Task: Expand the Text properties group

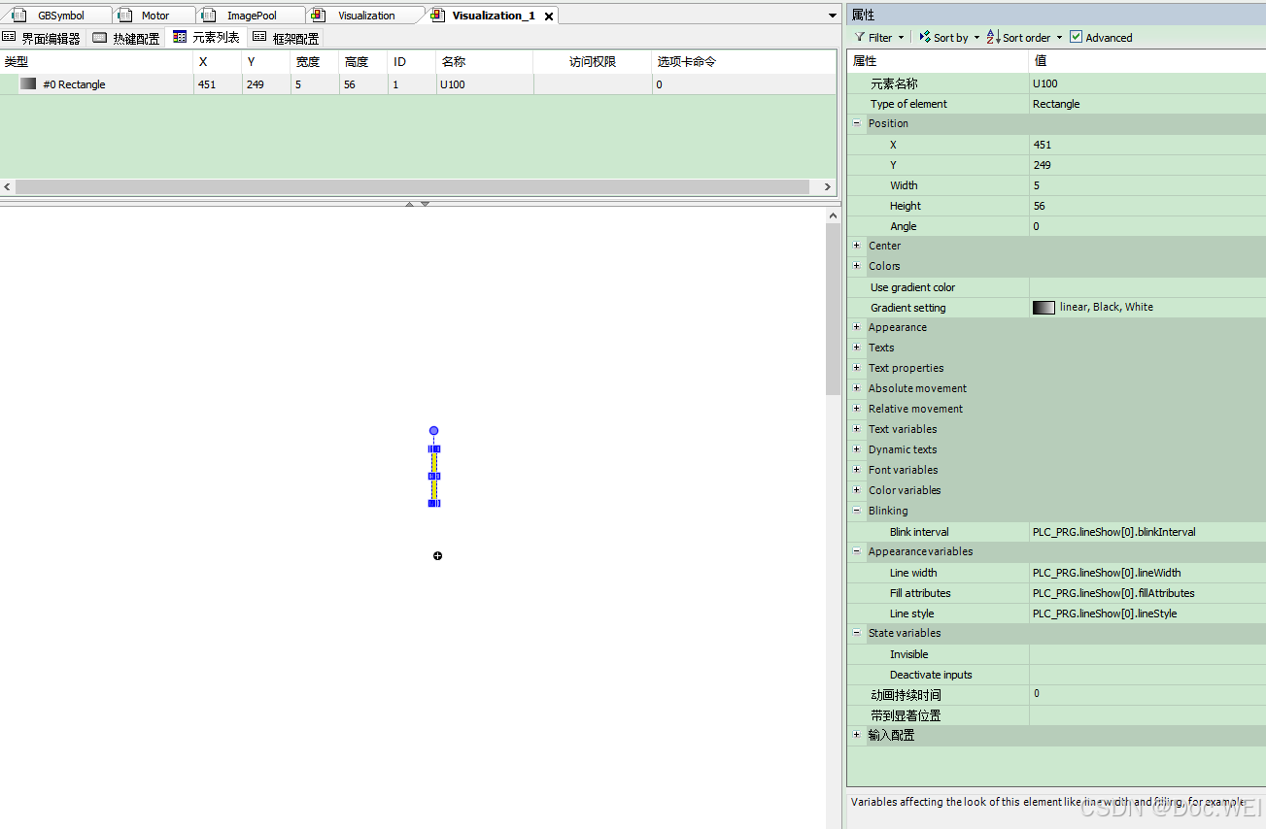Action: [857, 368]
